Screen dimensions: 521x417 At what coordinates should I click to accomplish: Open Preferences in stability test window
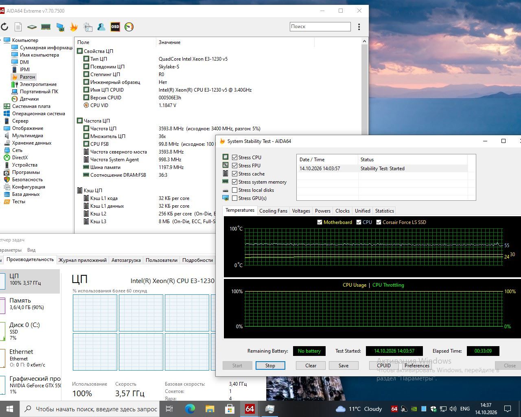[x=417, y=365]
